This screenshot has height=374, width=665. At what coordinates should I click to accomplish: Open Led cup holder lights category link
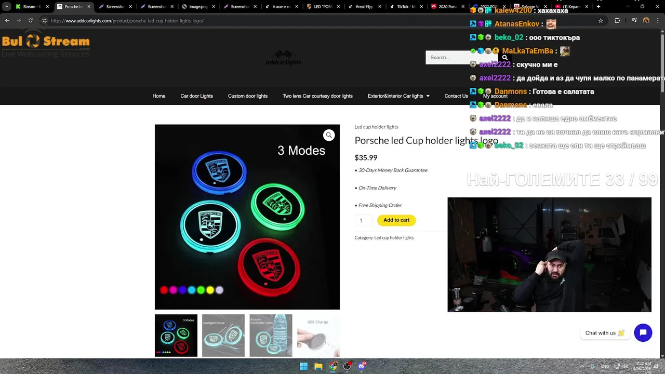394,237
